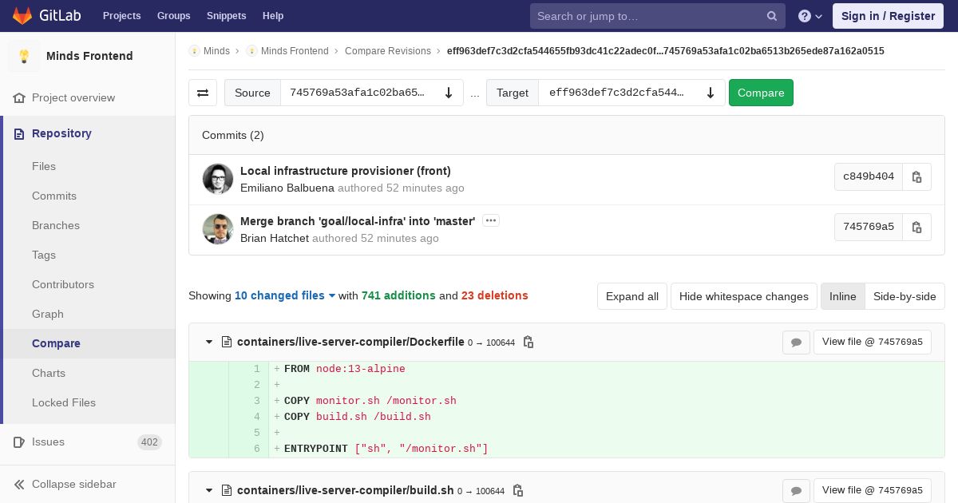Open author Brian Hatchet profile

(275, 238)
